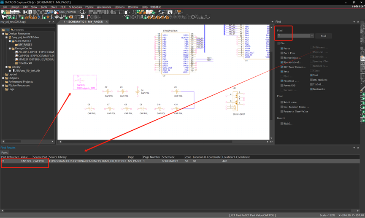
Task: Open the GND_POWER combo box dropdown
Action: [x=78, y=12]
